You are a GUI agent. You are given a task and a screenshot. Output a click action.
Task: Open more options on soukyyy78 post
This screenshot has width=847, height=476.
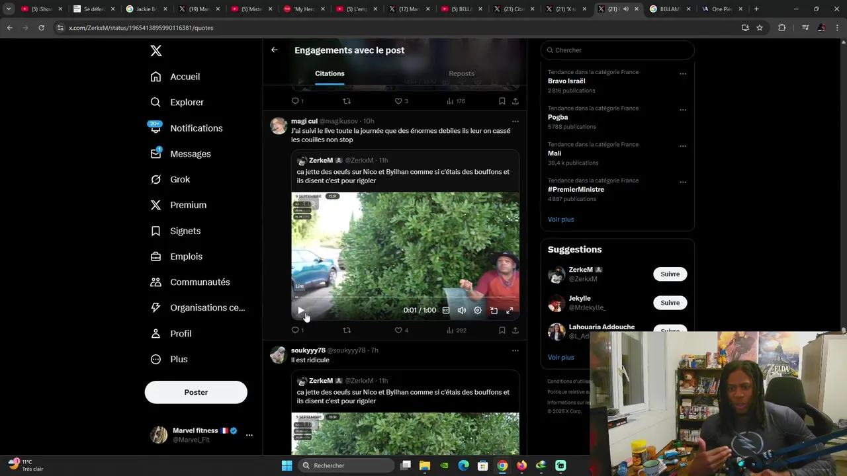pyautogui.click(x=515, y=350)
